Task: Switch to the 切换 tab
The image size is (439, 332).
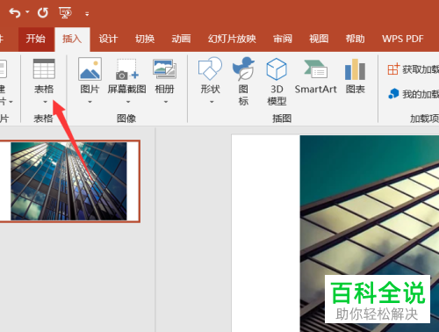Action: pyautogui.click(x=145, y=39)
